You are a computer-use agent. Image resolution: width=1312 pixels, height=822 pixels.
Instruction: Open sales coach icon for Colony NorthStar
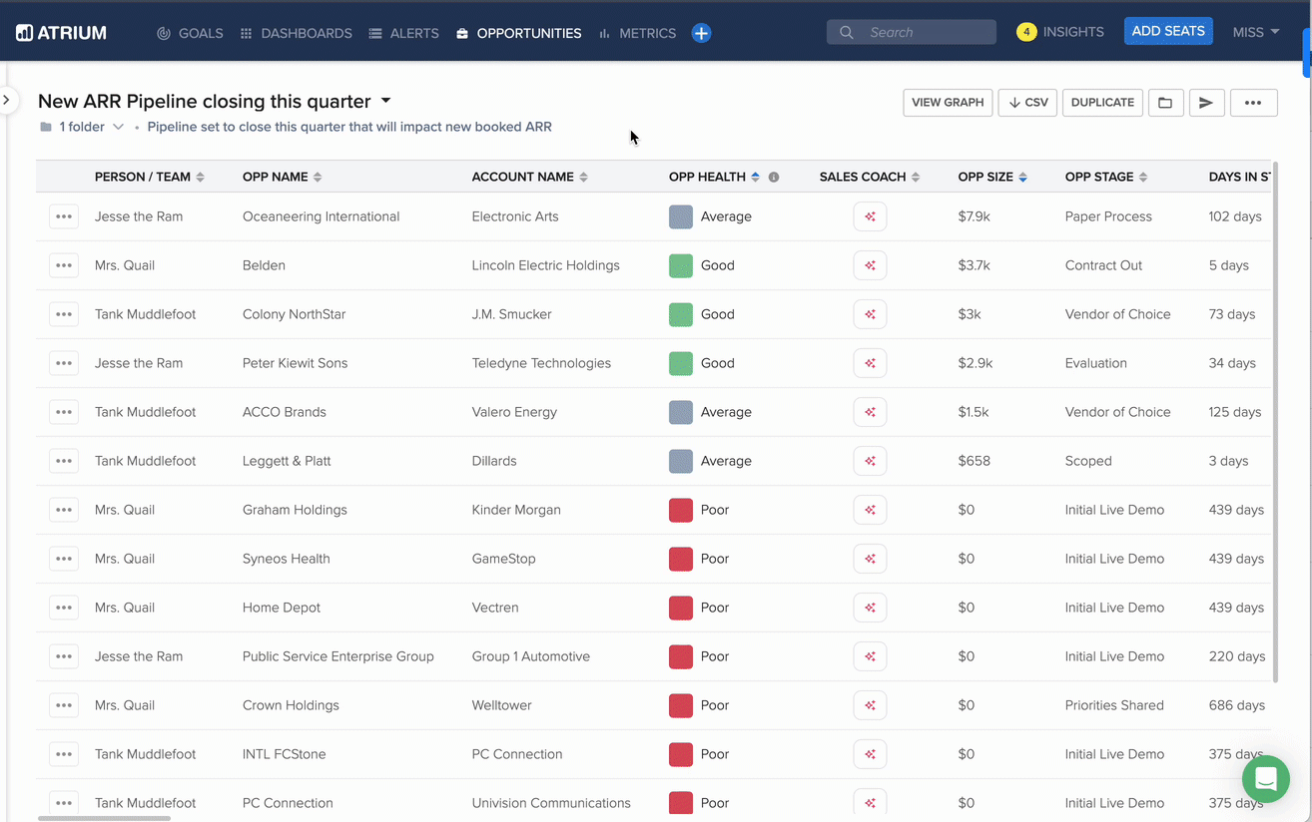point(870,314)
